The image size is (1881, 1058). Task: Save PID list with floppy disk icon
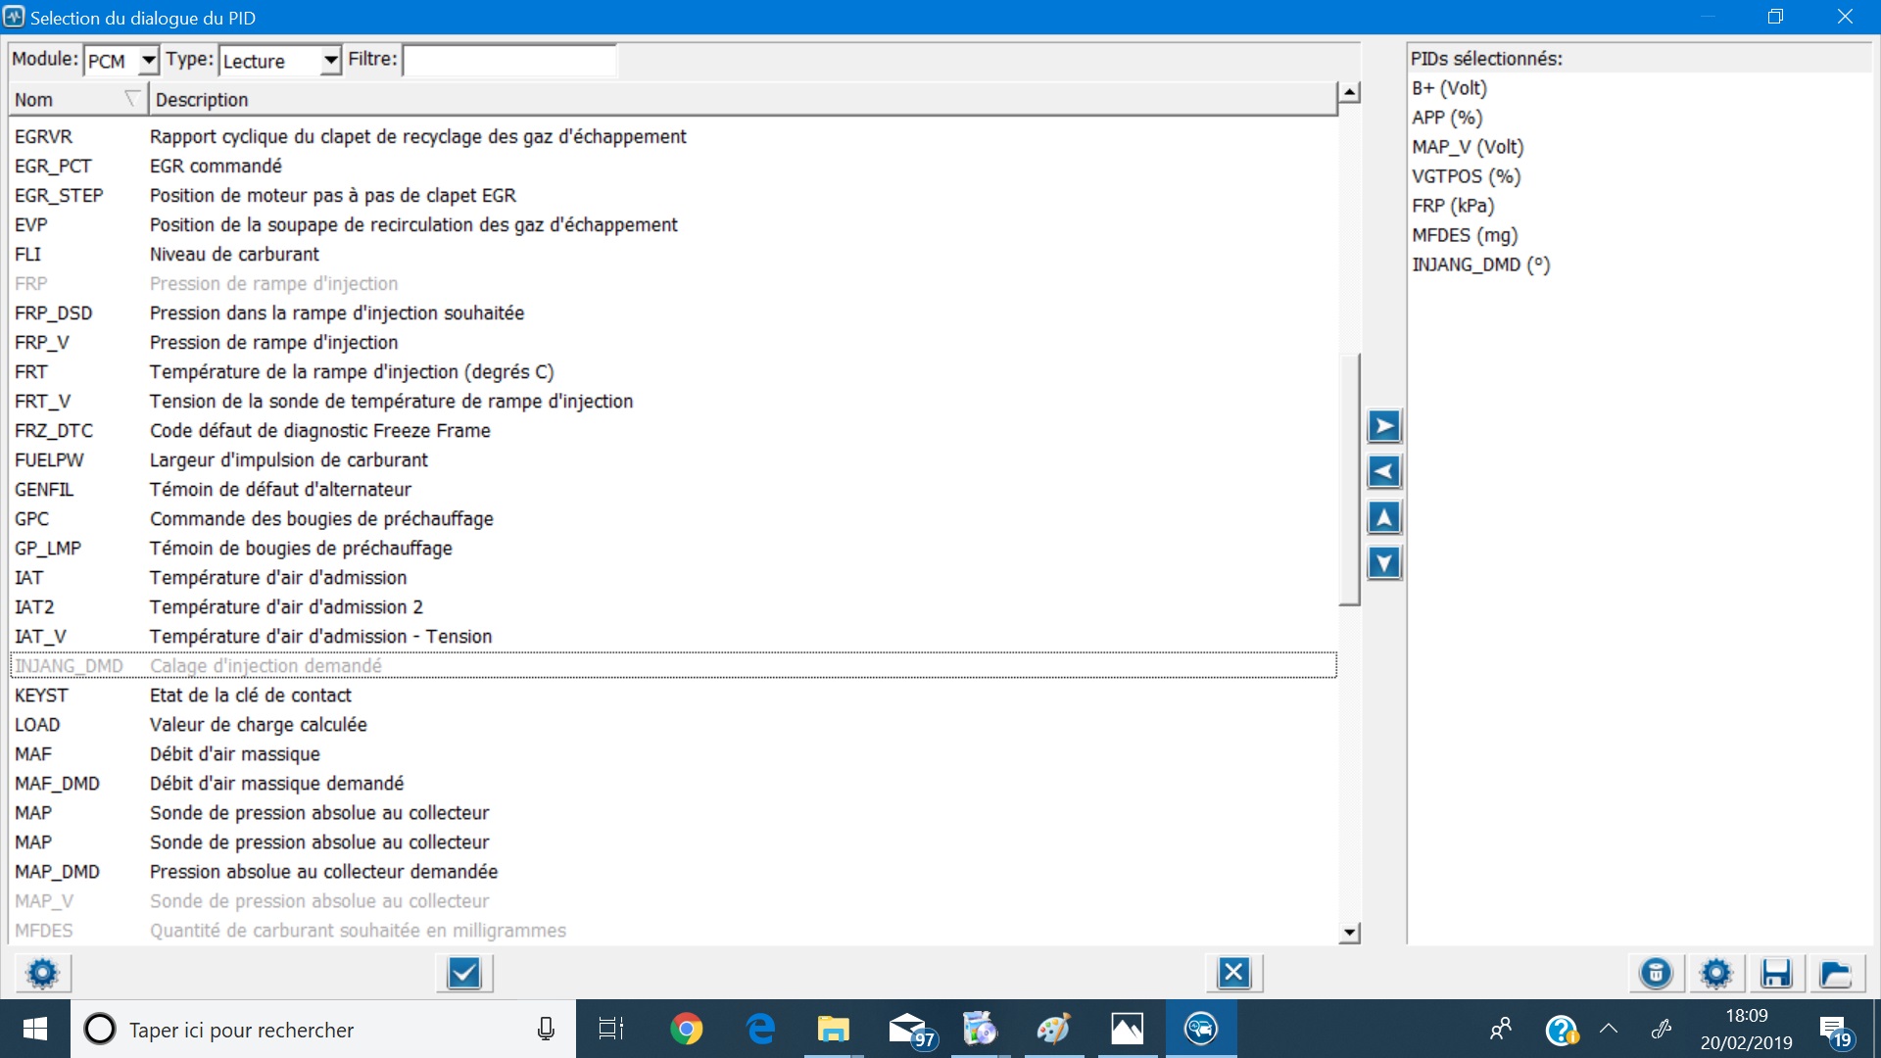click(x=1775, y=973)
